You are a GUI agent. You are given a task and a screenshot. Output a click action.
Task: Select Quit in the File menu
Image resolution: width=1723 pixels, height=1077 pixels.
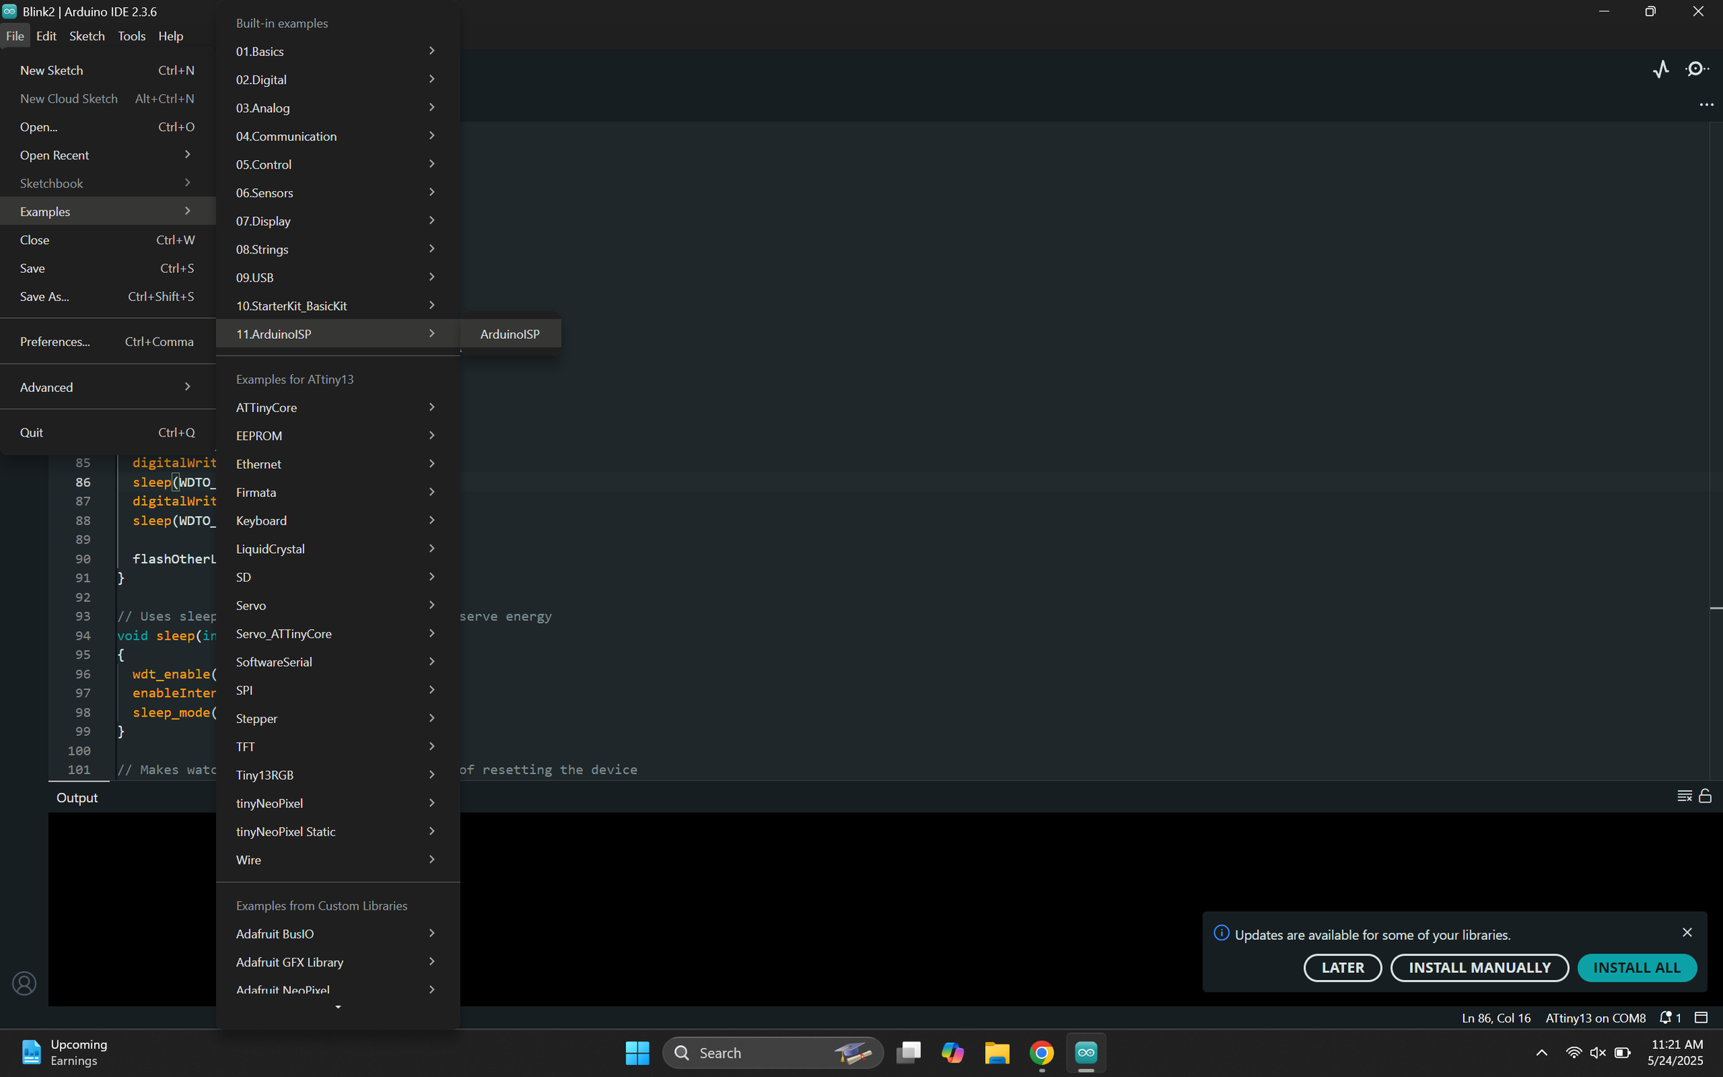click(108, 432)
